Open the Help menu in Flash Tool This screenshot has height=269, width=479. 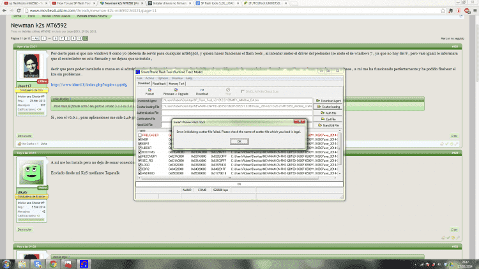click(189, 78)
